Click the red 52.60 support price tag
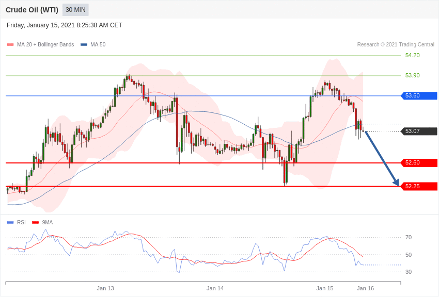This screenshot has width=439, height=297. tap(419, 162)
